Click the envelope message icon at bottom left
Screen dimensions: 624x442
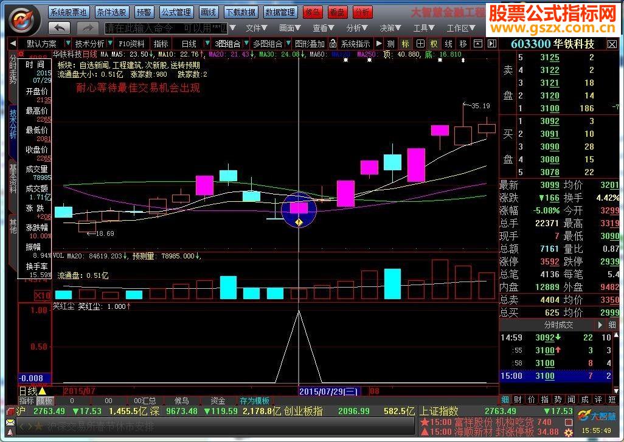click(x=10, y=422)
